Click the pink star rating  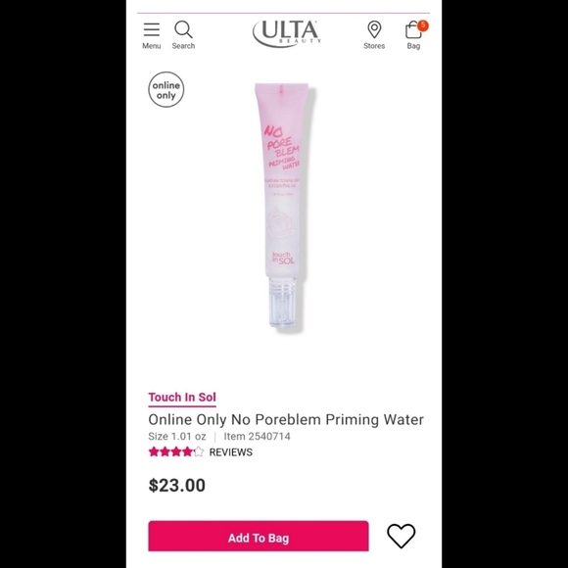point(176,451)
